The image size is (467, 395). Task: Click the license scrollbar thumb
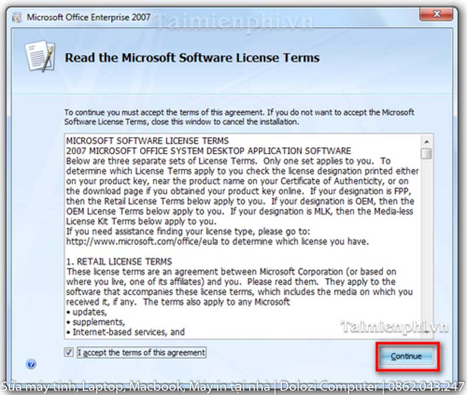click(x=427, y=153)
